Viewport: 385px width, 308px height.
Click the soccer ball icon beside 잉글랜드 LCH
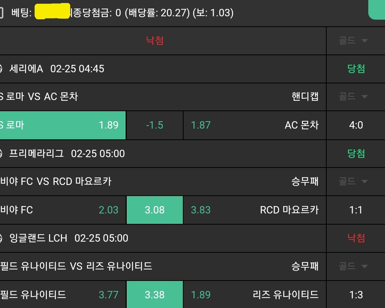(1, 238)
